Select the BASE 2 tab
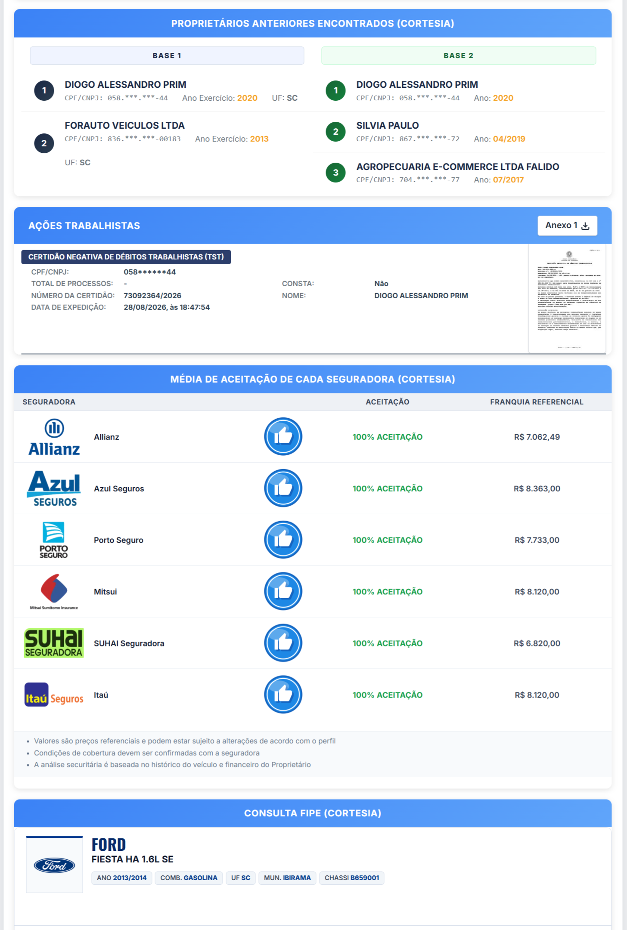 pos(459,56)
